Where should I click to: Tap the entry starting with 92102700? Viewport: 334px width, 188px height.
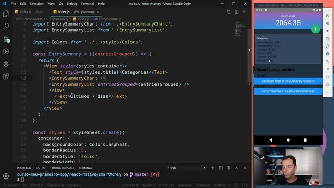288,91
